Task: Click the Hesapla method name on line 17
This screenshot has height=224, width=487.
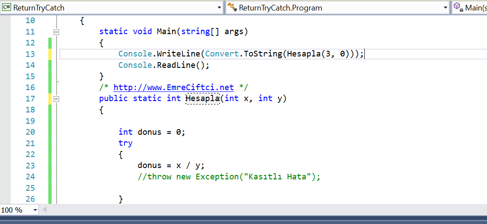Action: coord(203,98)
